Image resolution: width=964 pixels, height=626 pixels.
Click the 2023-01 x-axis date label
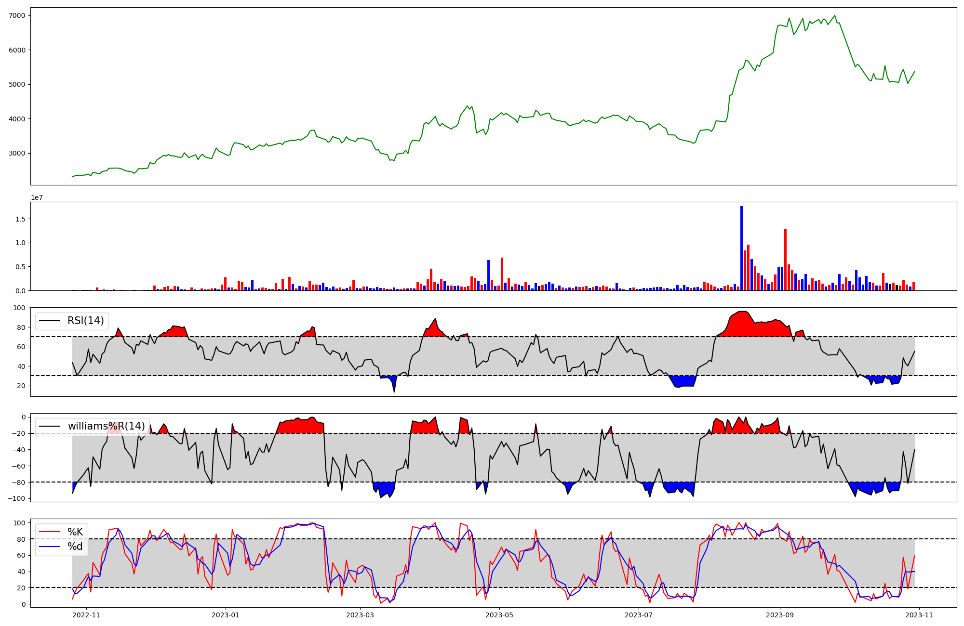click(x=226, y=615)
